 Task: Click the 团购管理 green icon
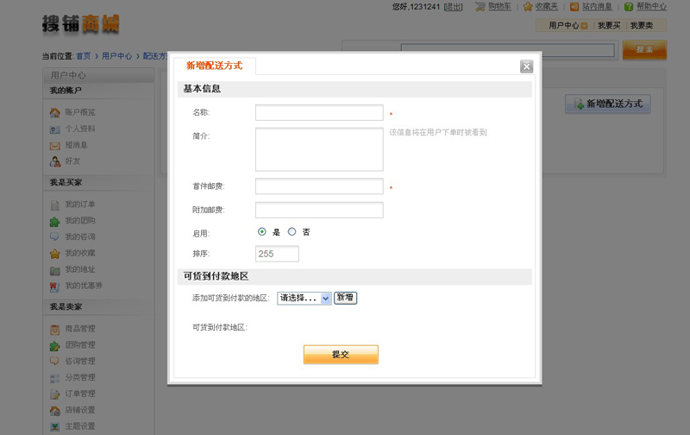54,345
